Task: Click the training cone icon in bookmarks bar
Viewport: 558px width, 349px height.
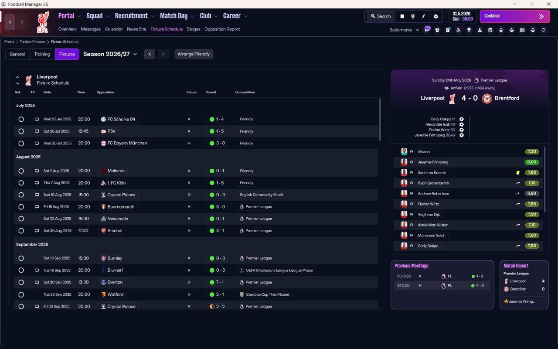Action: 480,30
